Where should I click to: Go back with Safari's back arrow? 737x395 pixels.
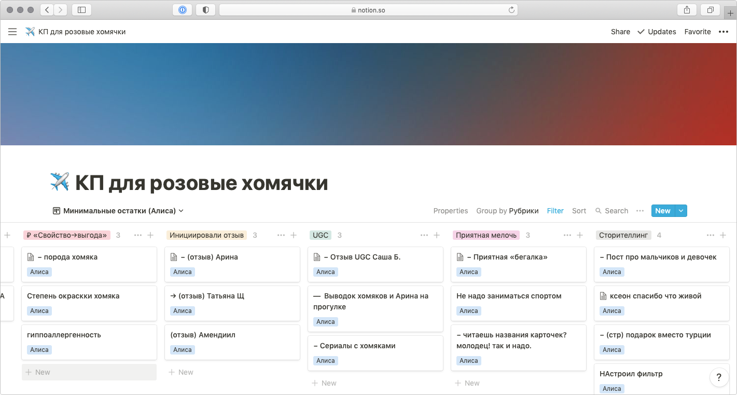coord(47,9)
